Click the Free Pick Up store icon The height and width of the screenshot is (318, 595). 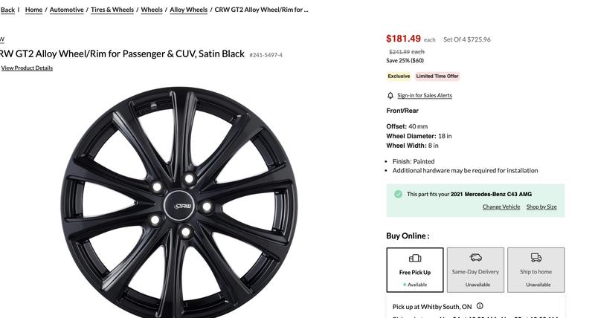point(415,258)
